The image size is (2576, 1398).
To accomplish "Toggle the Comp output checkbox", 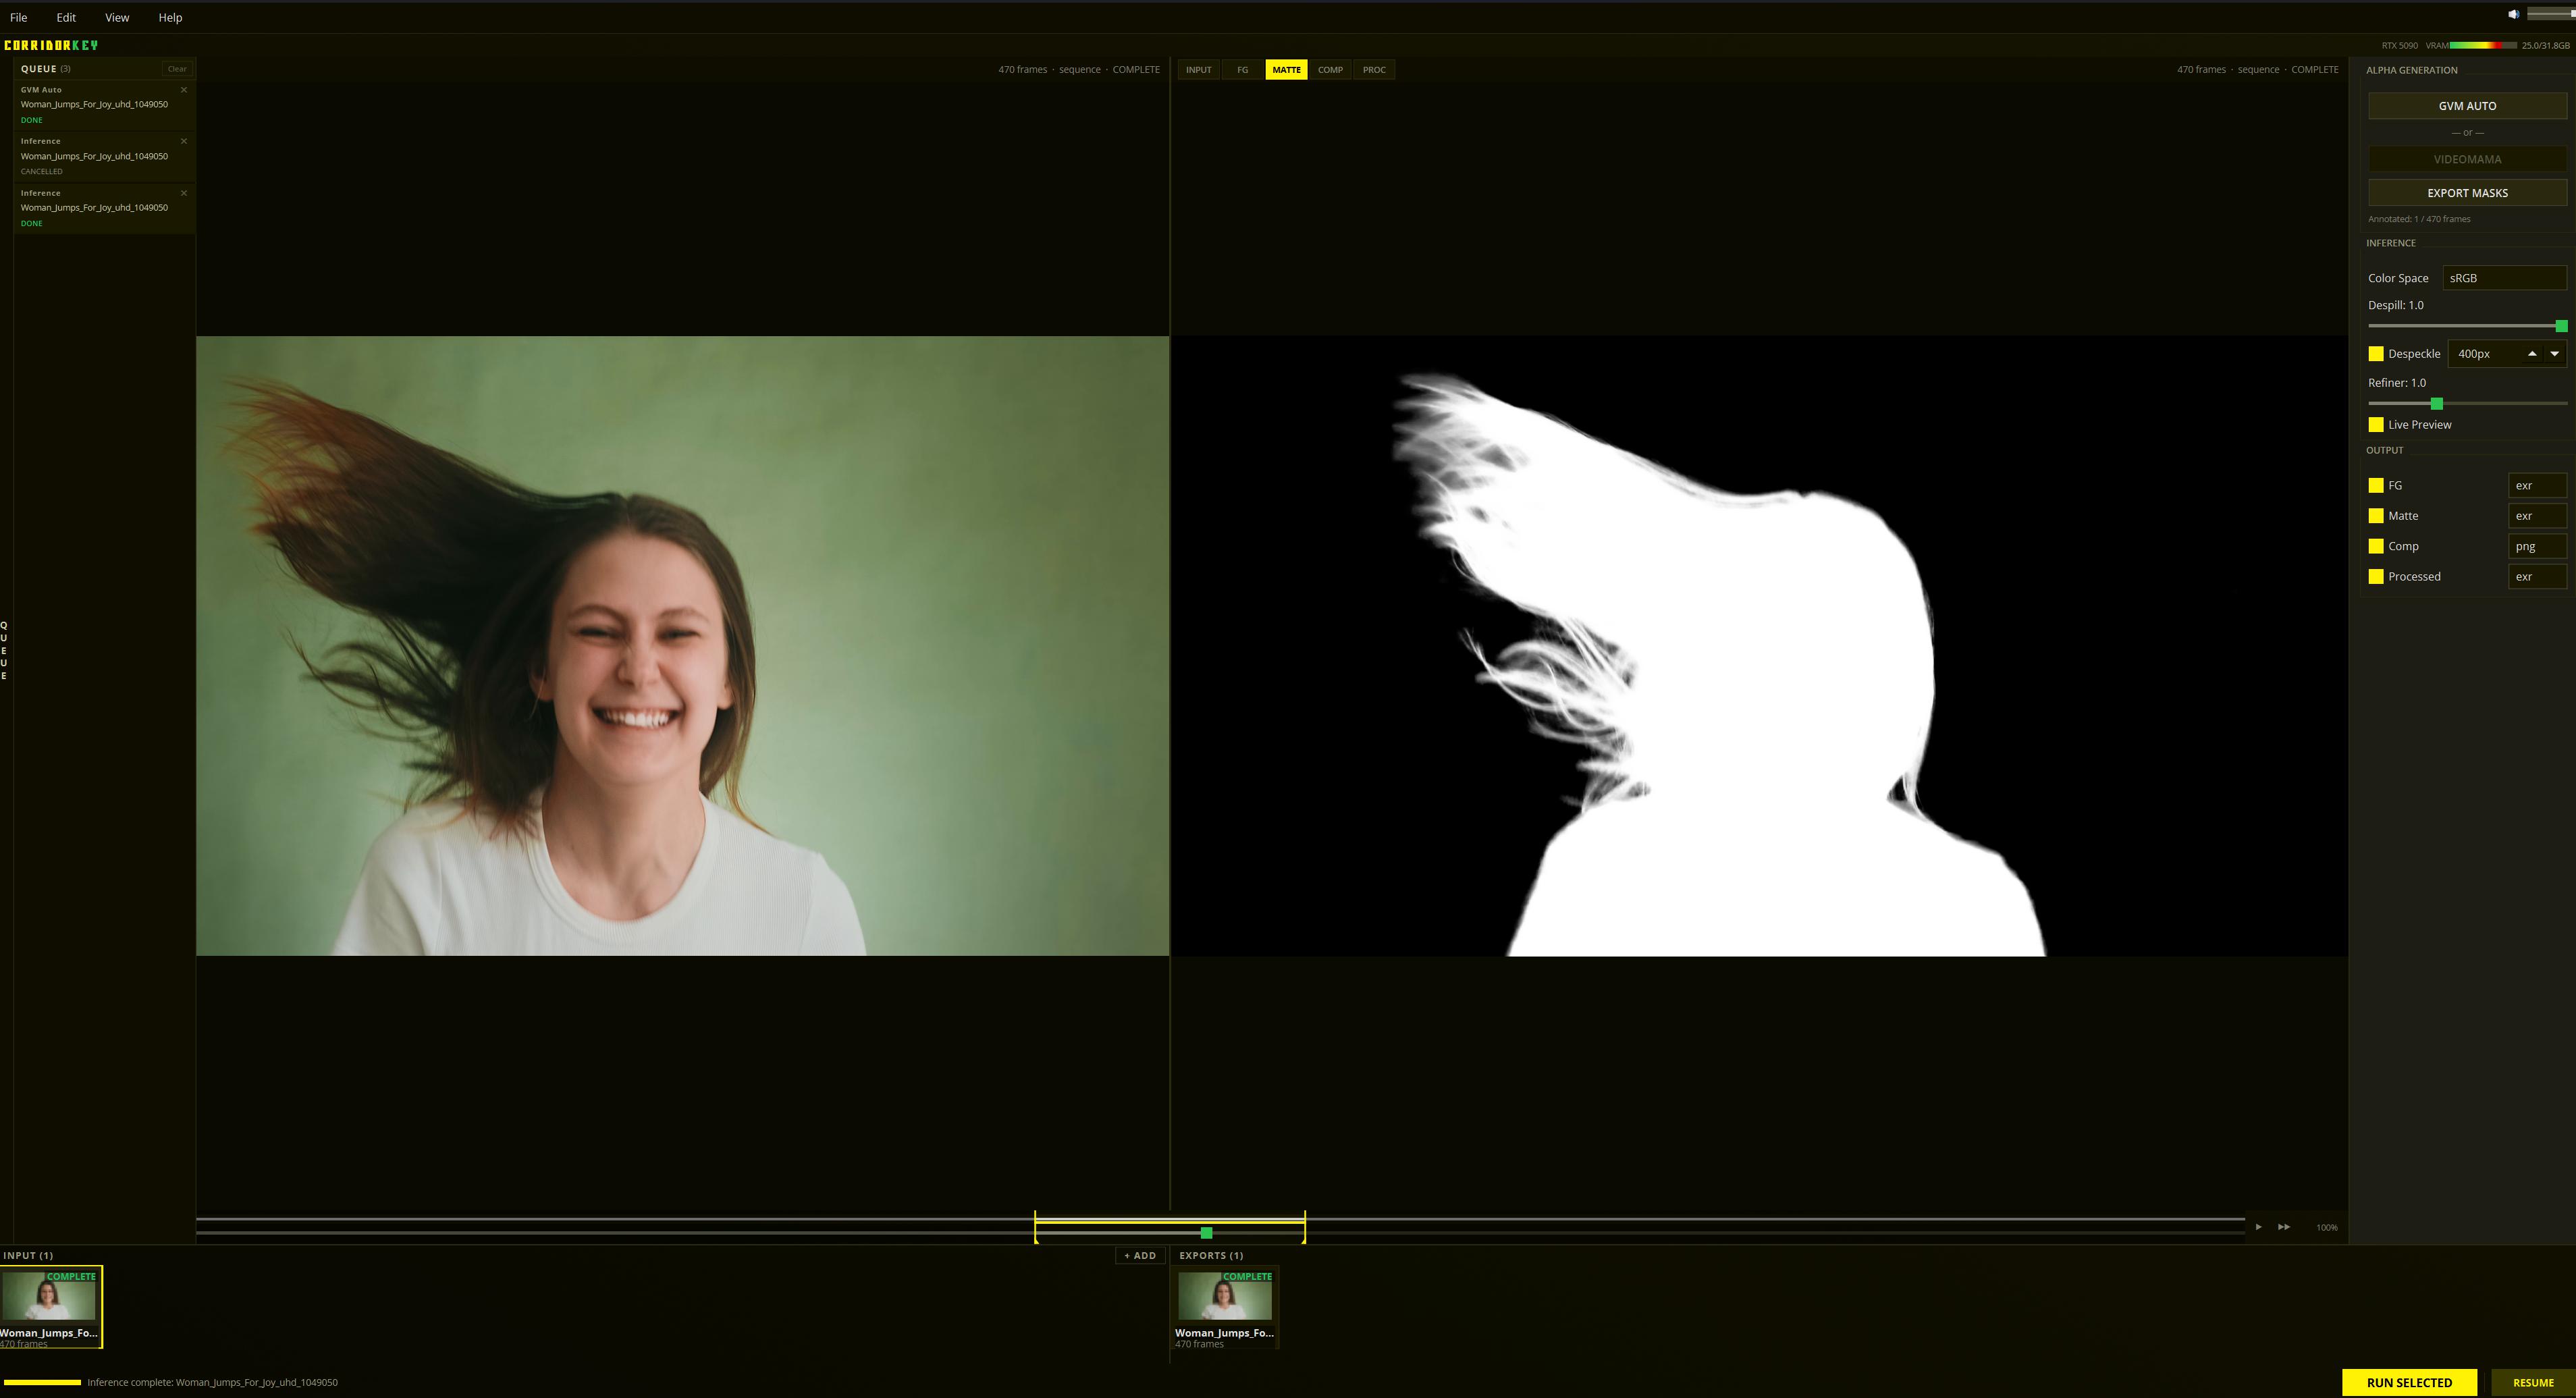I will (x=2376, y=546).
